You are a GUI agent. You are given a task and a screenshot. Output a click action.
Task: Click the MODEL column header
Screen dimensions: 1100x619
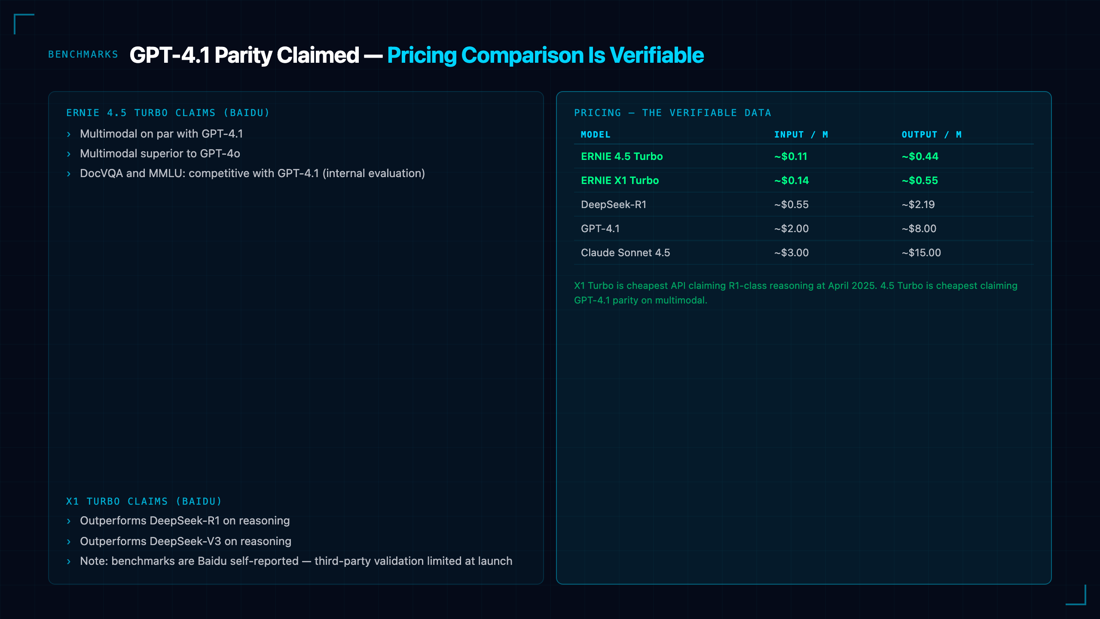pyautogui.click(x=596, y=135)
